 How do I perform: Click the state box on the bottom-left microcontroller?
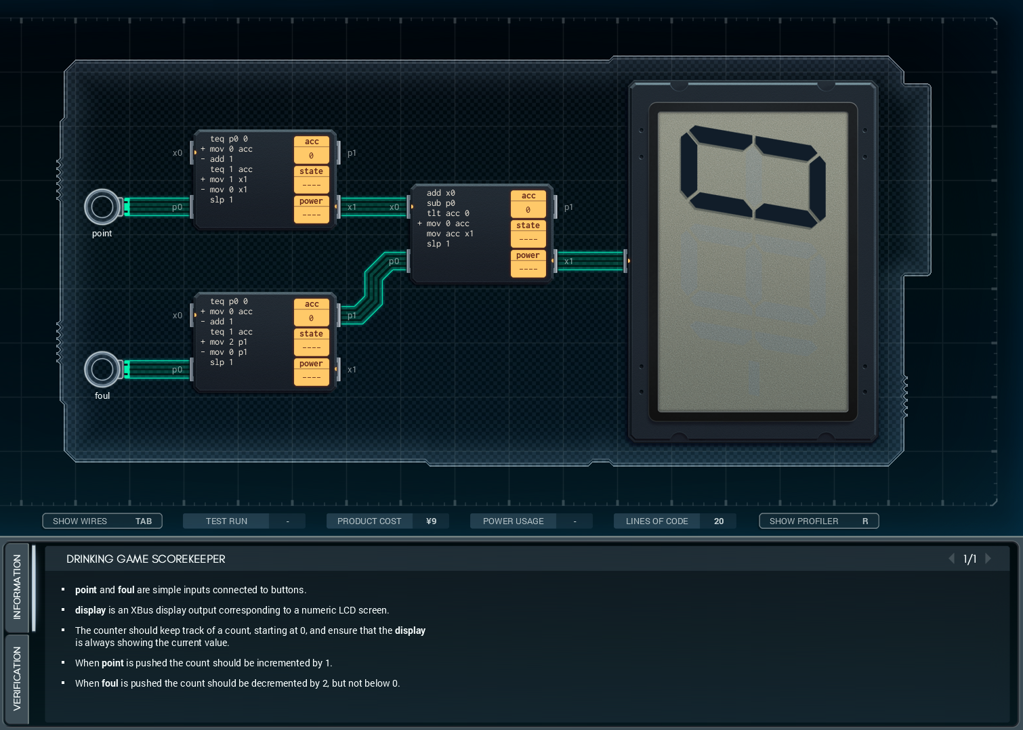click(x=311, y=341)
